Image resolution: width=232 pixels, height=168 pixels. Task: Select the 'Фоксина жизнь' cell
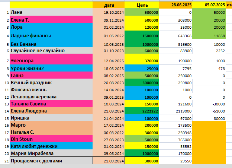coord(51,89)
